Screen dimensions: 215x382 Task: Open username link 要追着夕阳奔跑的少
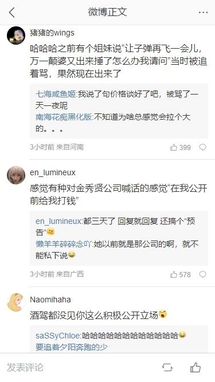[x=72, y=347]
